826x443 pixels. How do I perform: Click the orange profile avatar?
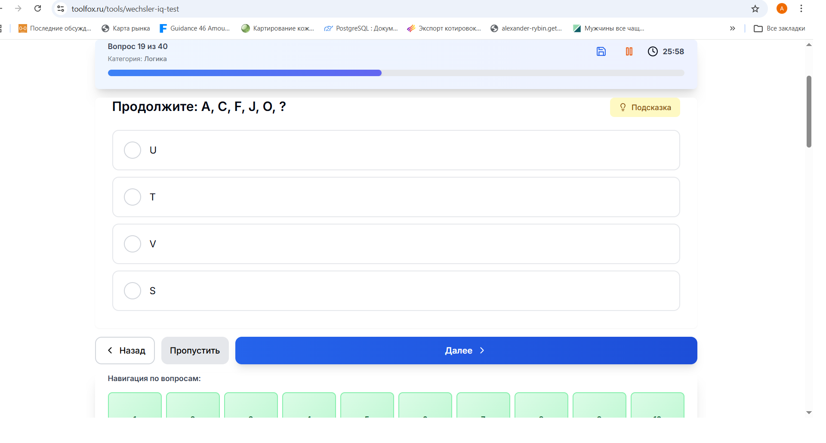[x=782, y=9]
